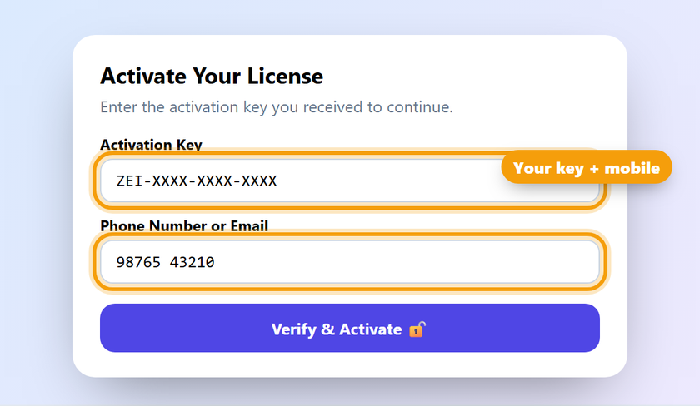Click the orange 'Your key + mobile' badge
Image resolution: width=700 pixels, height=406 pixels.
pos(587,167)
